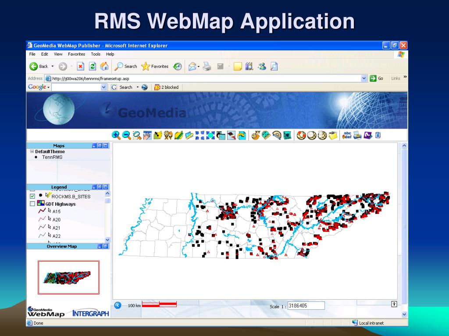Image resolution: width=449 pixels, height=336 pixels.
Task: Click the Research icon in IE toolbar
Action: click(x=249, y=66)
